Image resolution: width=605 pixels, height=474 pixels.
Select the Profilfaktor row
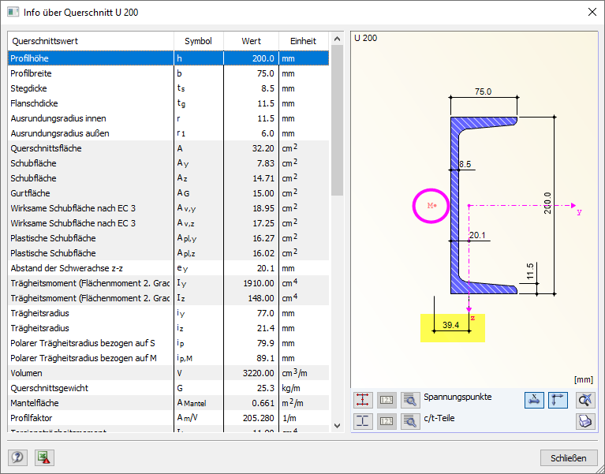click(168, 418)
